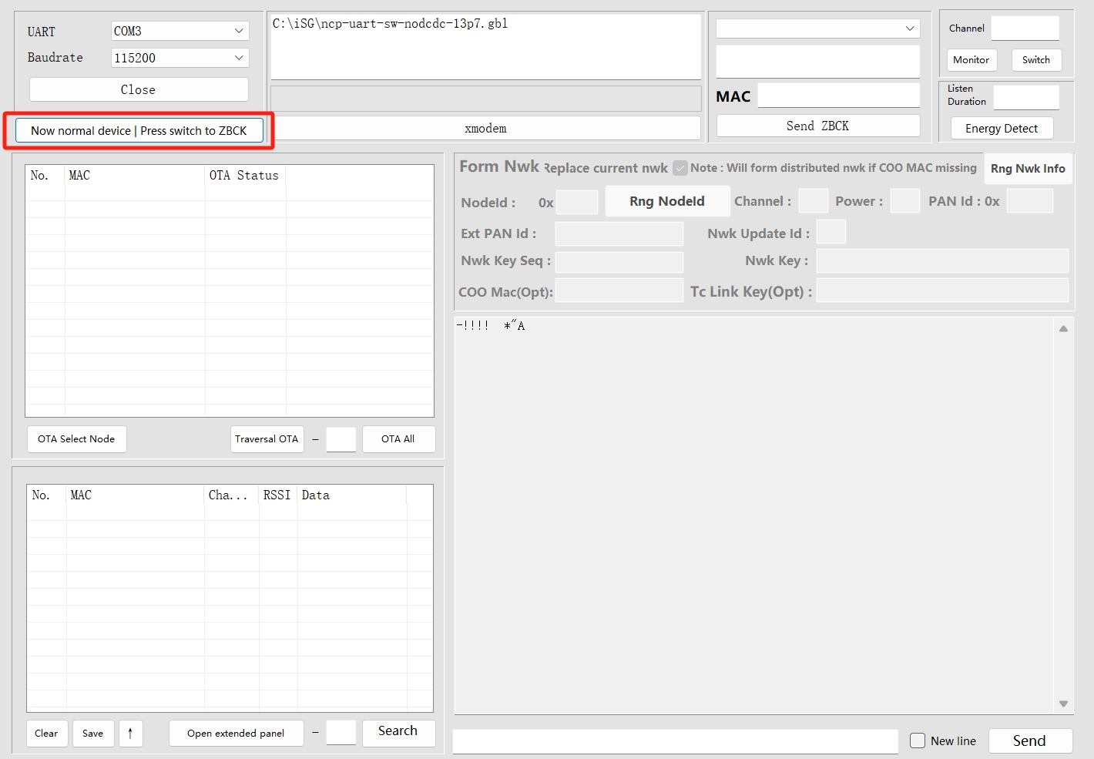Click the up arrow button beside Save
The image size is (1094, 759).
[x=130, y=733]
